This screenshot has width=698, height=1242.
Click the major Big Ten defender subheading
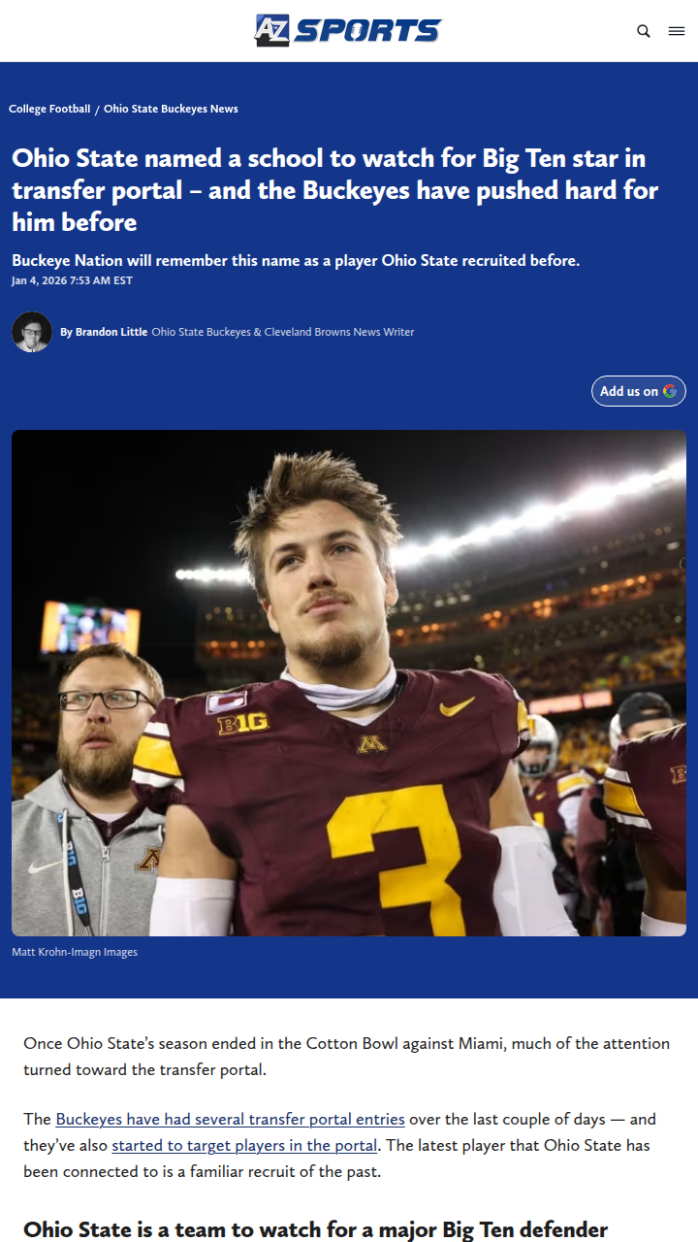coord(315,1230)
